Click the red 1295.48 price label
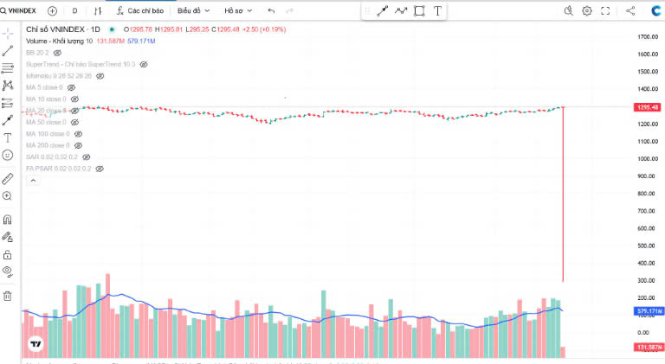The image size is (665, 364). pyautogui.click(x=647, y=107)
